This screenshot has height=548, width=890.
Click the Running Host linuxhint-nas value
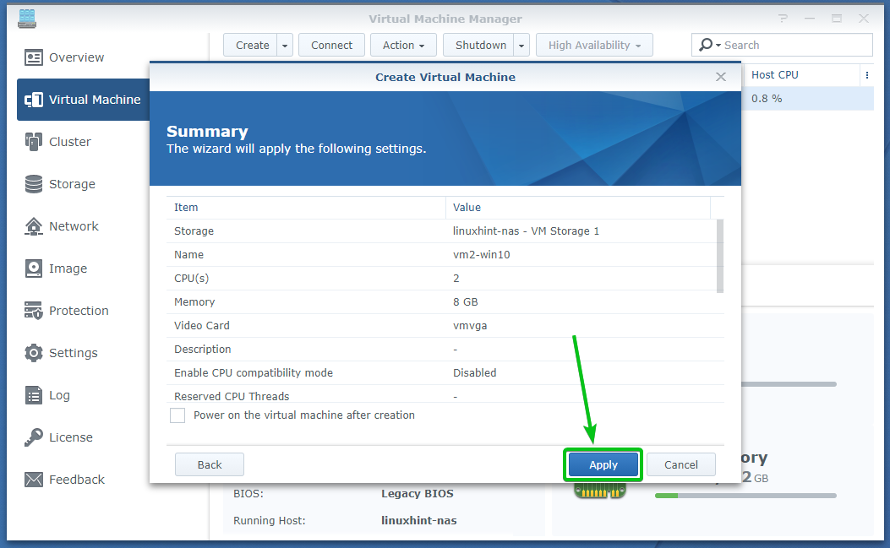[x=419, y=520]
